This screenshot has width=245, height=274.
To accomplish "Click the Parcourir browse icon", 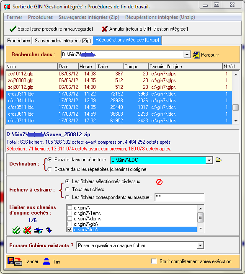I will click(x=196, y=55).
